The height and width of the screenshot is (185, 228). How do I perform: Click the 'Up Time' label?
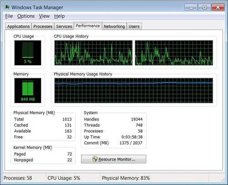(92, 137)
